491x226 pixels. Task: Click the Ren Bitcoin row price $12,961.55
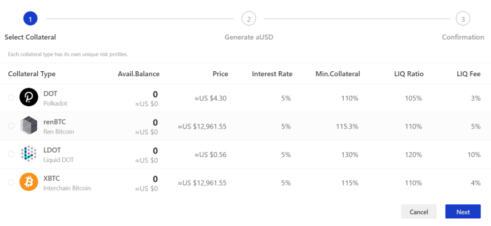[x=202, y=127]
